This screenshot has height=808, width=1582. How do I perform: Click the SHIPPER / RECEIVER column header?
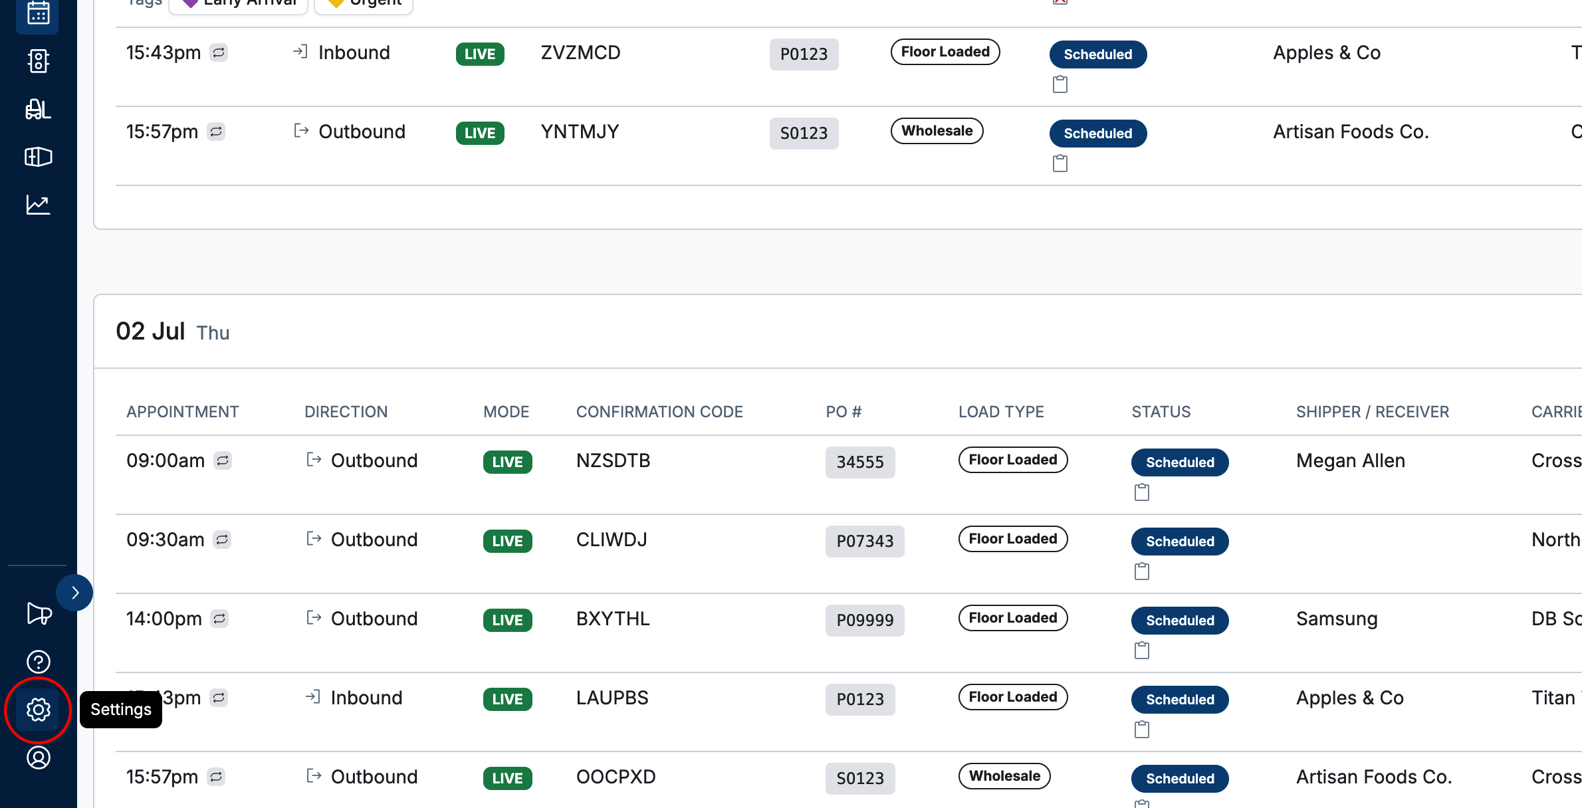point(1373,412)
